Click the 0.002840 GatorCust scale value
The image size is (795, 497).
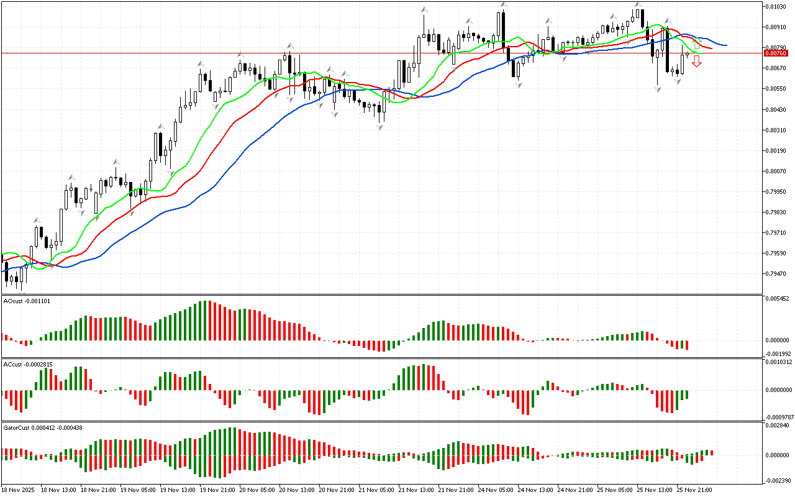[x=777, y=426]
